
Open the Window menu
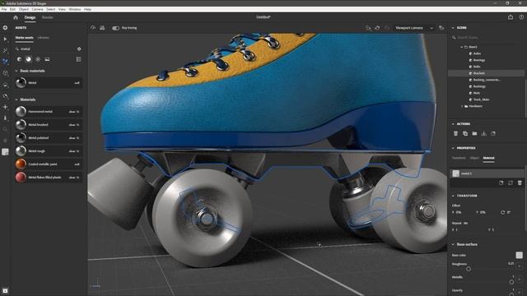click(75, 9)
